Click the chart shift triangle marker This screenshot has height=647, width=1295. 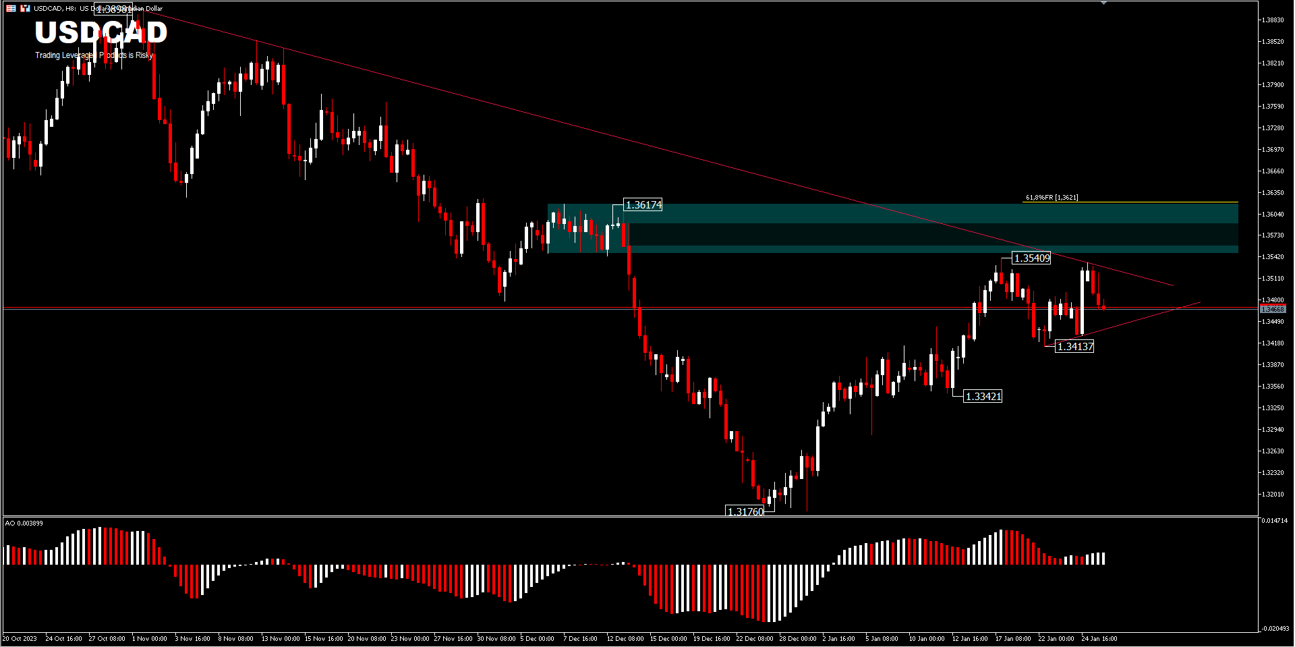point(1103,3)
